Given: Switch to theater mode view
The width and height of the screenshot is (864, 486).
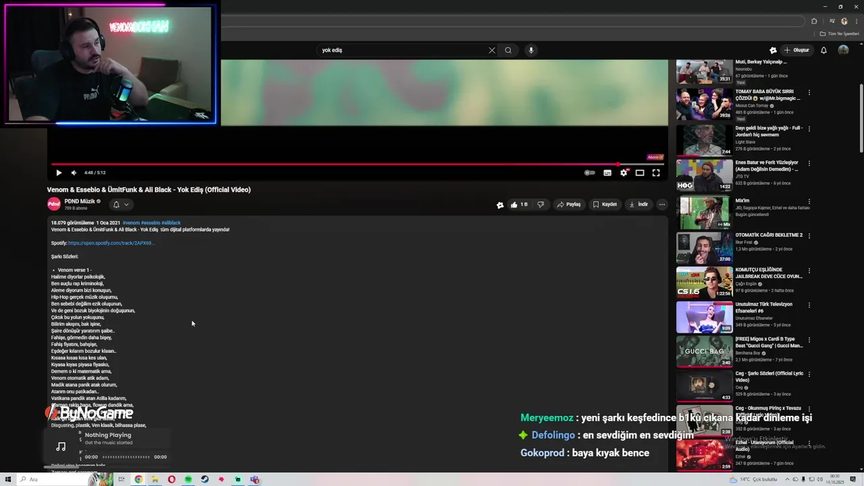Looking at the screenshot, I should [x=640, y=173].
